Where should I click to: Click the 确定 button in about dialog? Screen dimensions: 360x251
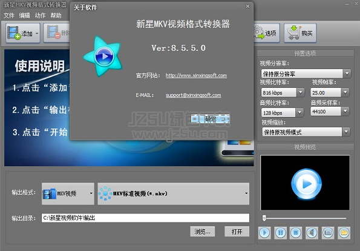tap(211, 119)
